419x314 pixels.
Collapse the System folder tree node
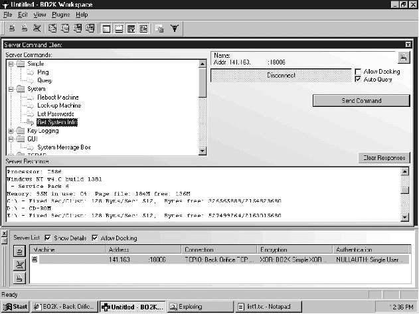point(11,89)
